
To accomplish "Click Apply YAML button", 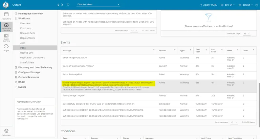I will [208, 5].
